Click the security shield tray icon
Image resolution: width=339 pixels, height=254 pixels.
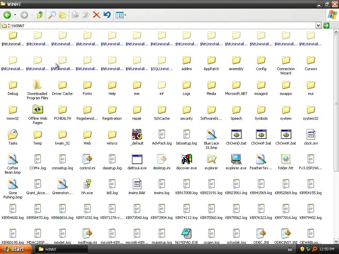pos(302,249)
